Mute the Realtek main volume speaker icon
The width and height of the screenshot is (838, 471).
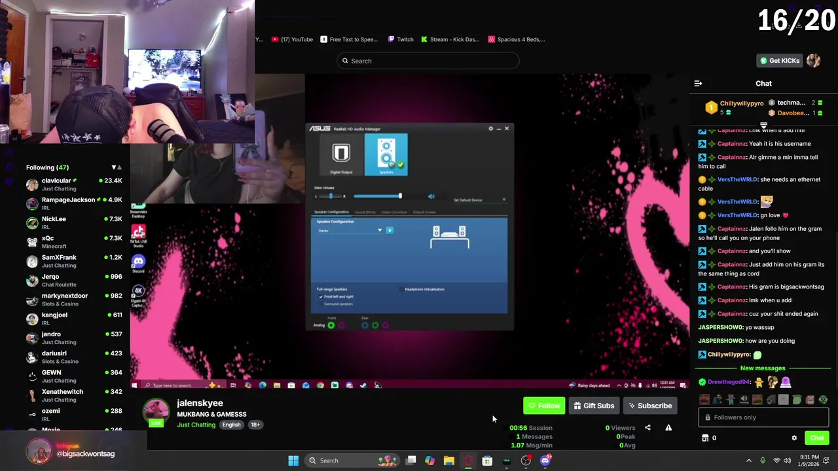(x=431, y=196)
